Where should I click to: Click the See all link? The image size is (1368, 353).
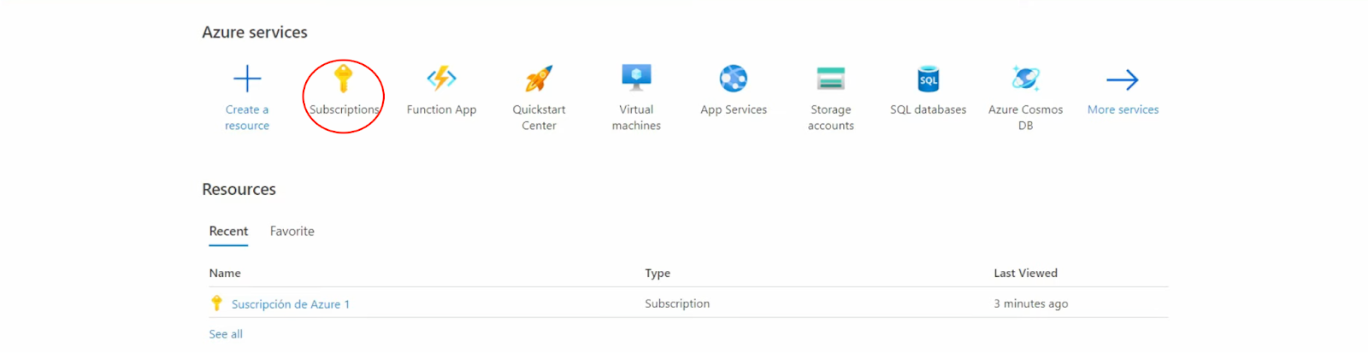226,334
